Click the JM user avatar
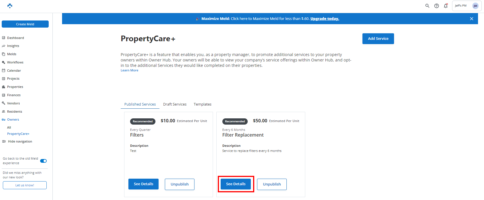The image size is (484, 200). [475, 6]
